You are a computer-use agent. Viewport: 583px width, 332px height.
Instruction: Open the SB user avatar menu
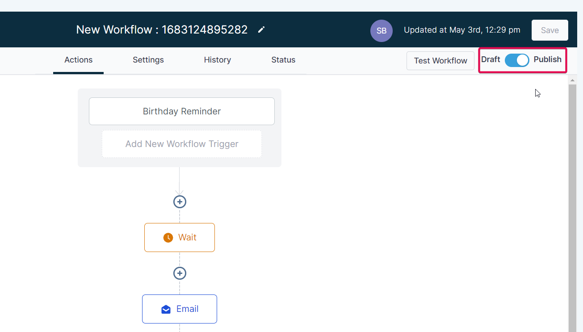381,30
